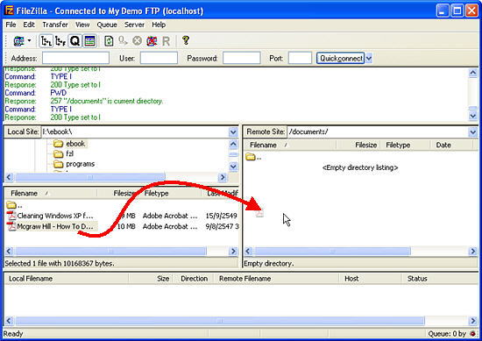
Task: Click local file list scroll left arrow
Action: pos(9,251)
